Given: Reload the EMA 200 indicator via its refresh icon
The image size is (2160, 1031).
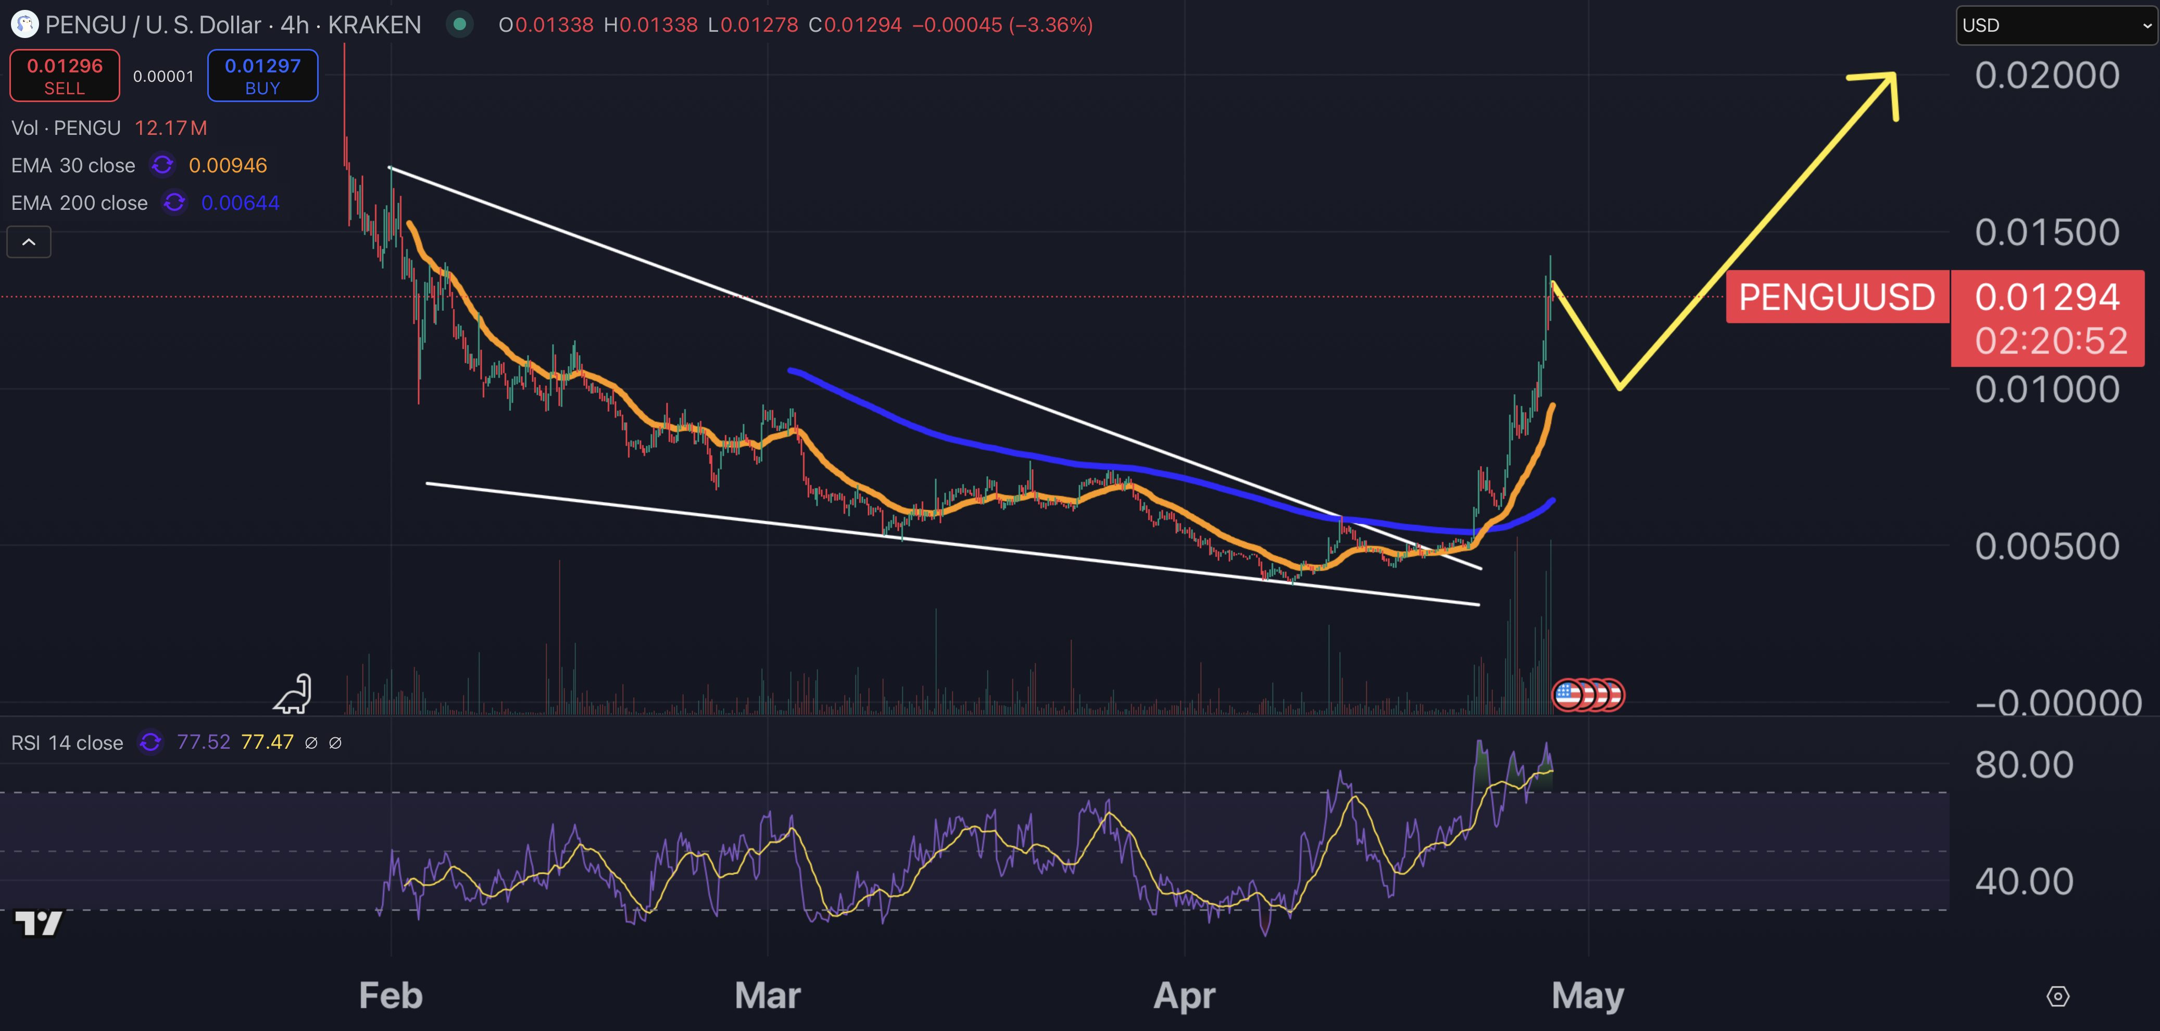Looking at the screenshot, I should click(173, 202).
